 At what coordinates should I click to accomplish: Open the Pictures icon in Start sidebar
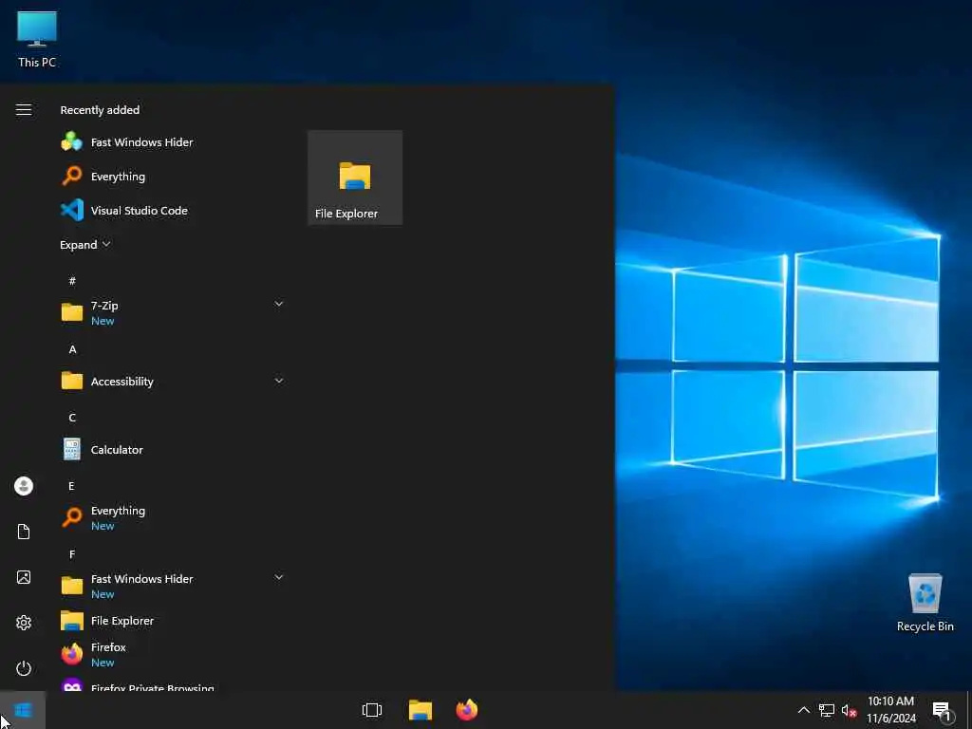[x=24, y=577]
